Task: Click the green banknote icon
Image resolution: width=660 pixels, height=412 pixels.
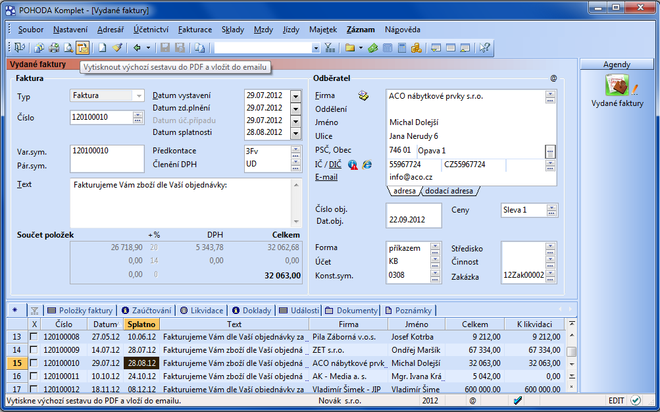Action: (372, 48)
